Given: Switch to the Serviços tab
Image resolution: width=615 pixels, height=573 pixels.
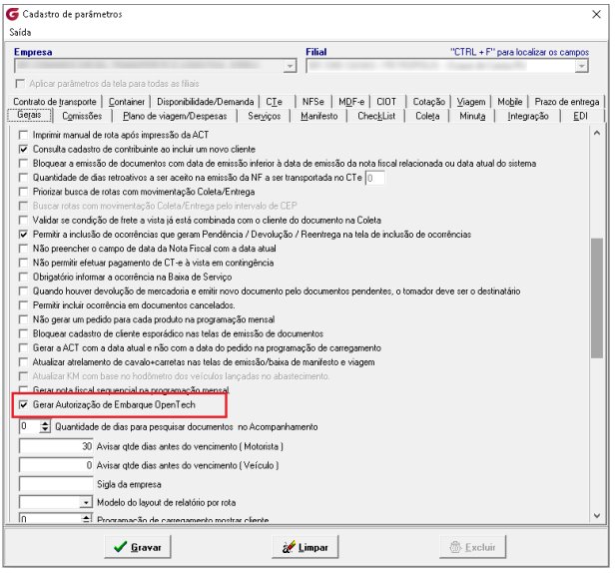Looking at the screenshot, I should coord(264,116).
